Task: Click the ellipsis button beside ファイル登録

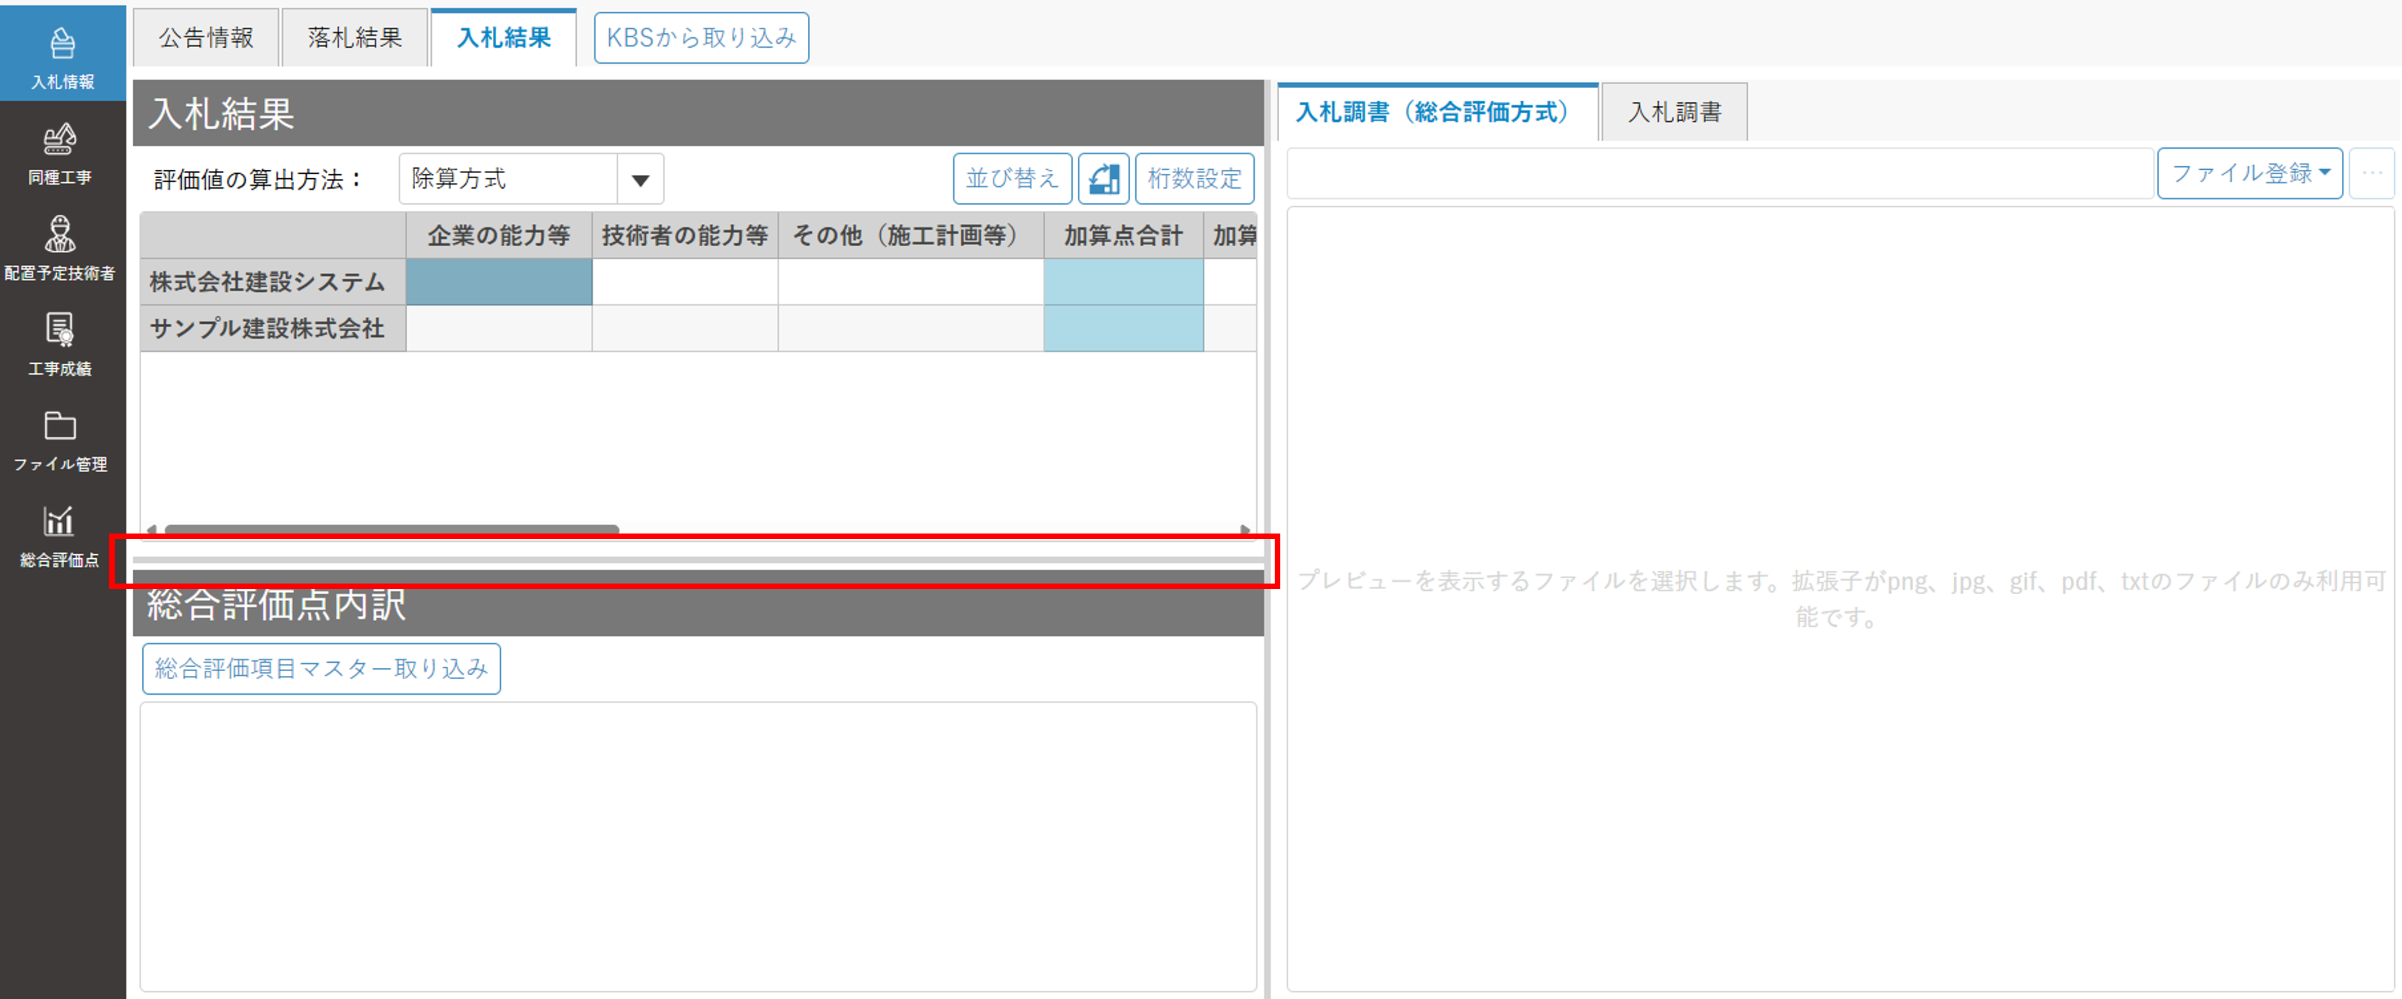Action: coord(2371,173)
